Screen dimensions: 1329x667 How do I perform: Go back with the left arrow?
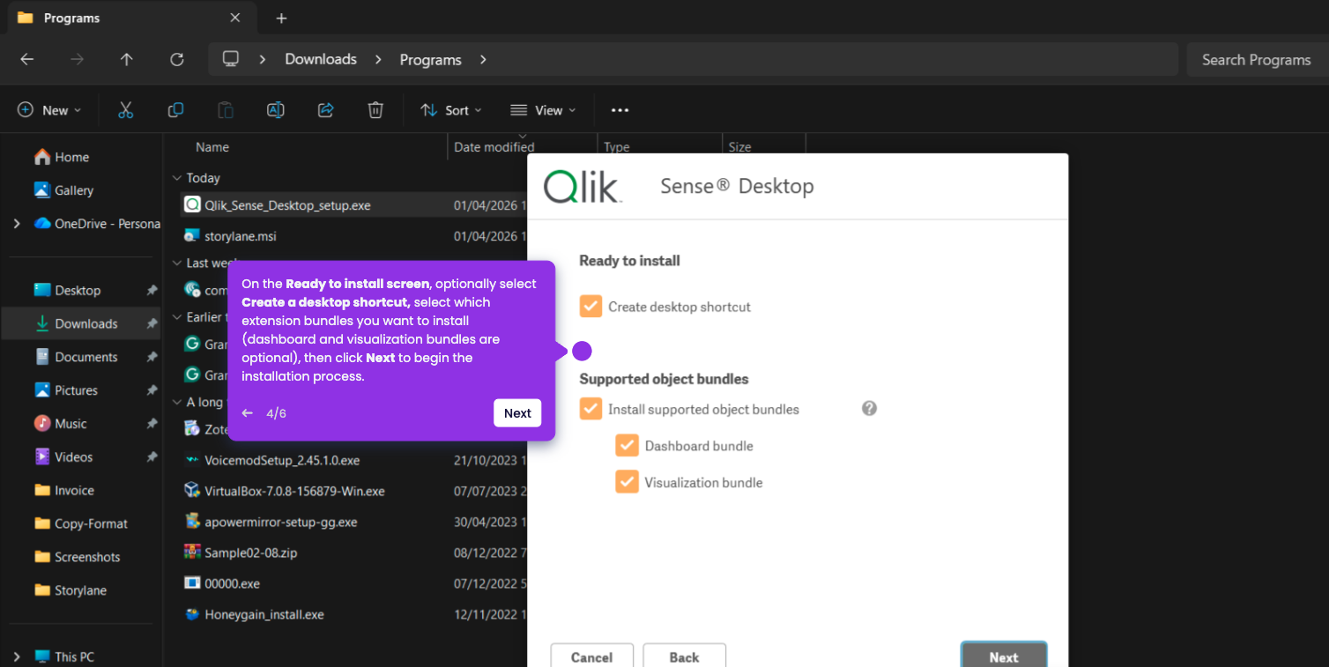pyautogui.click(x=27, y=59)
